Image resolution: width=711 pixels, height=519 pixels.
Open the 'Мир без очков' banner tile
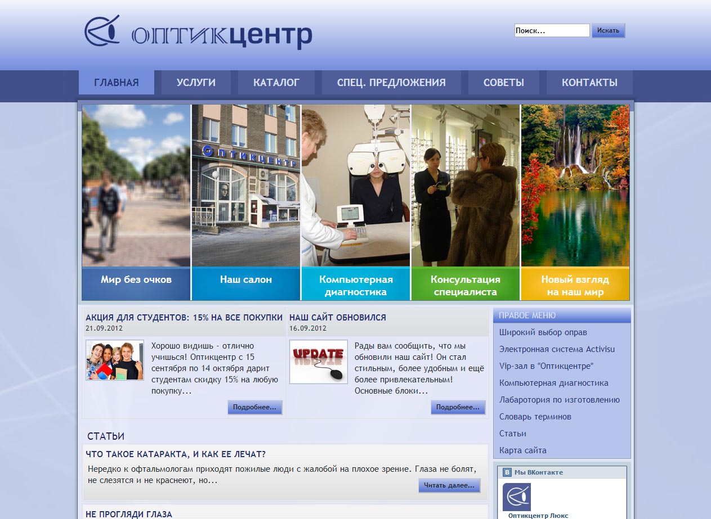tap(136, 202)
